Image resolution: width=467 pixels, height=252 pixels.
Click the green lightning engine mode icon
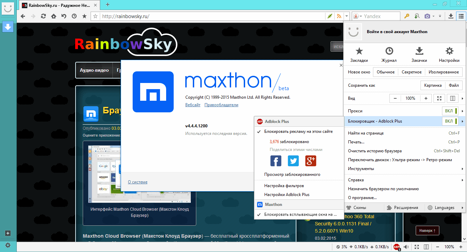[x=330, y=16]
